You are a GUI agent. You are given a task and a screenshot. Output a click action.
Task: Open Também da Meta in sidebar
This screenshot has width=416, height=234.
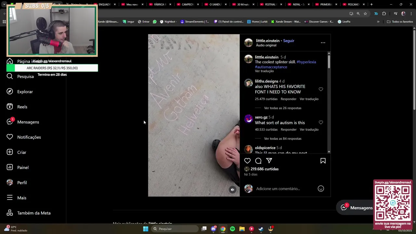pos(29,213)
